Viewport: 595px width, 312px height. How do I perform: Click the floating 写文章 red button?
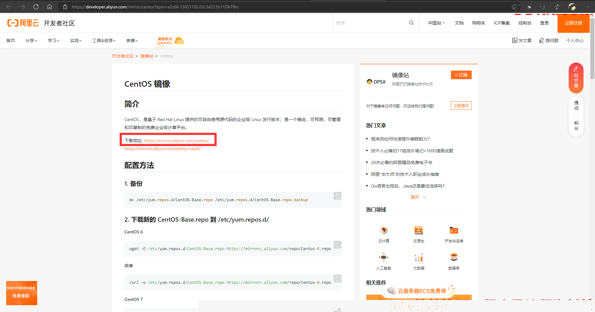click(x=576, y=78)
